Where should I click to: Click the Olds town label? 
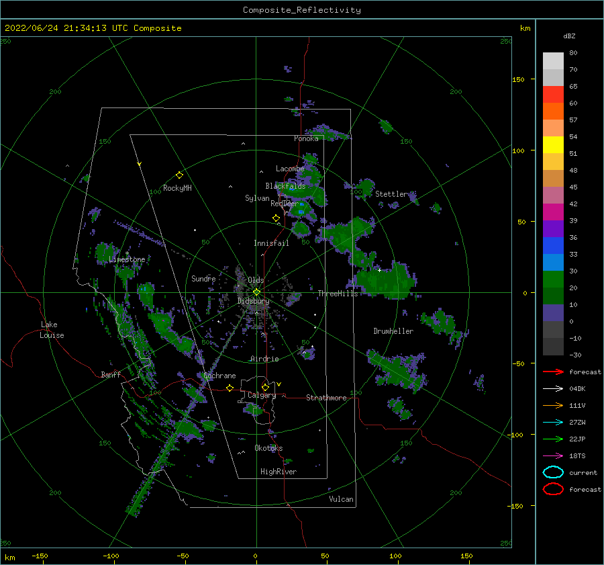[x=256, y=280]
